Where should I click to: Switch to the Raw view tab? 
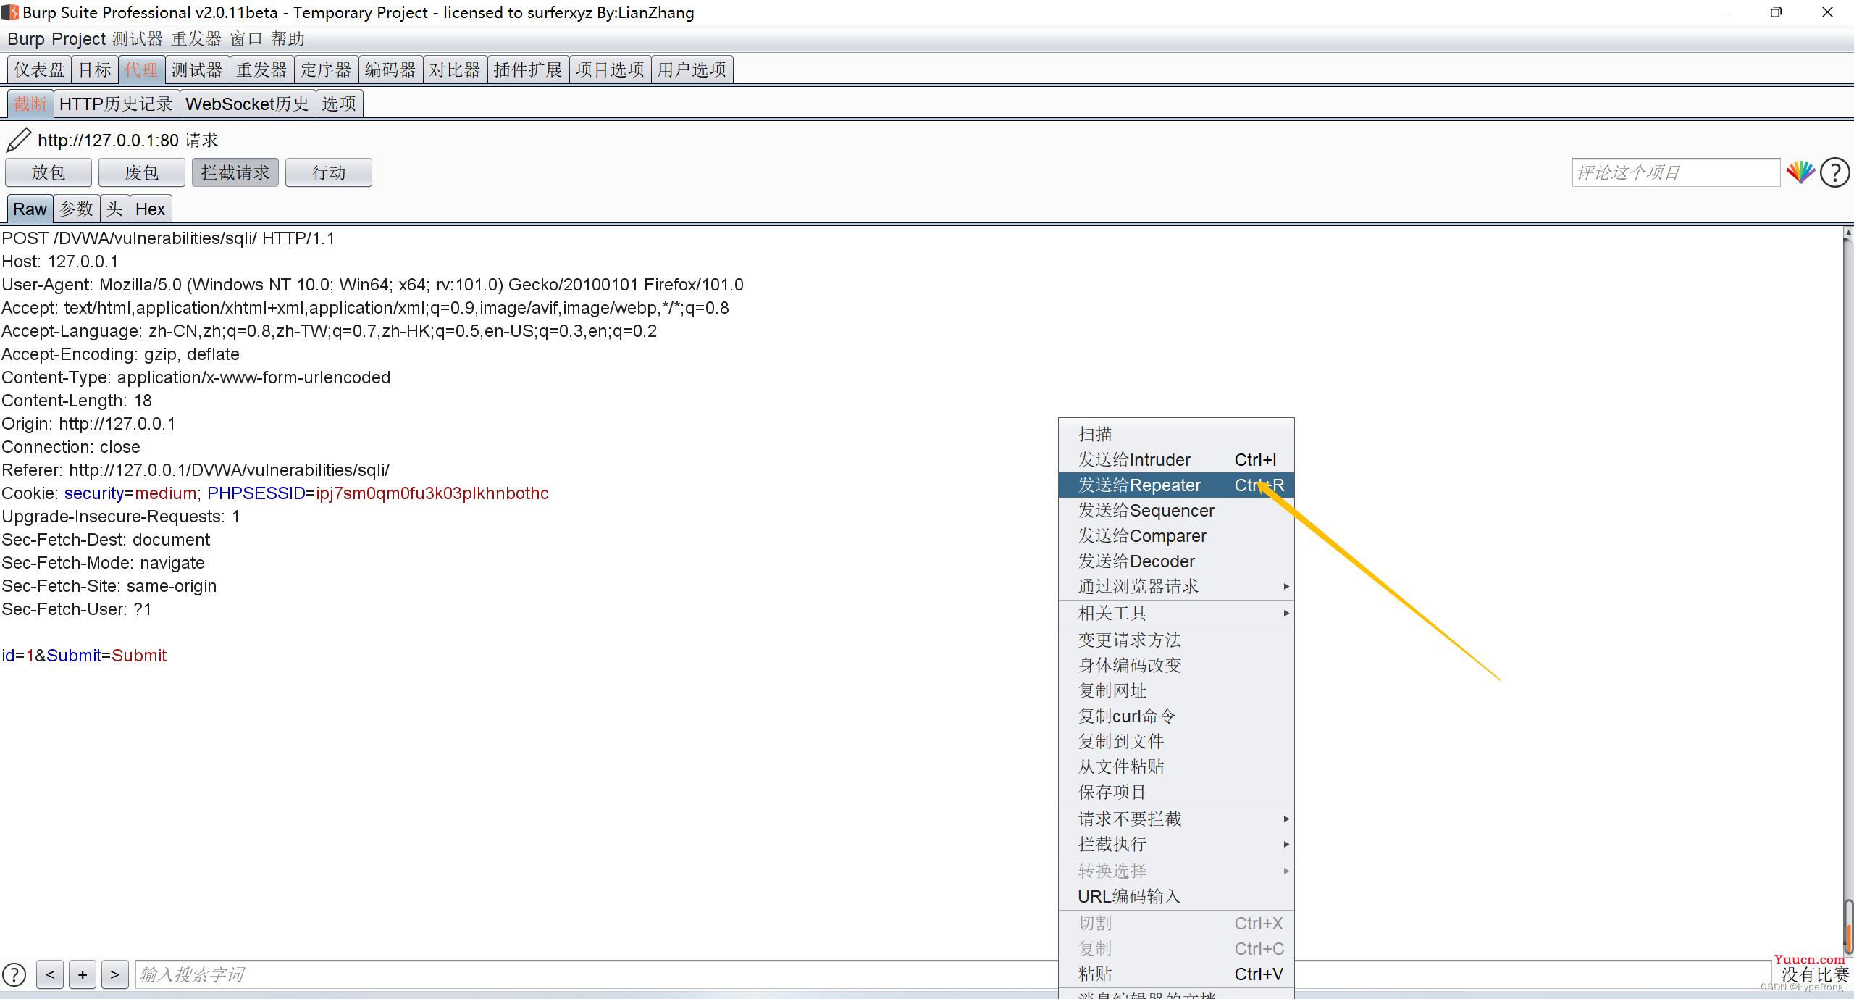click(x=30, y=209)
